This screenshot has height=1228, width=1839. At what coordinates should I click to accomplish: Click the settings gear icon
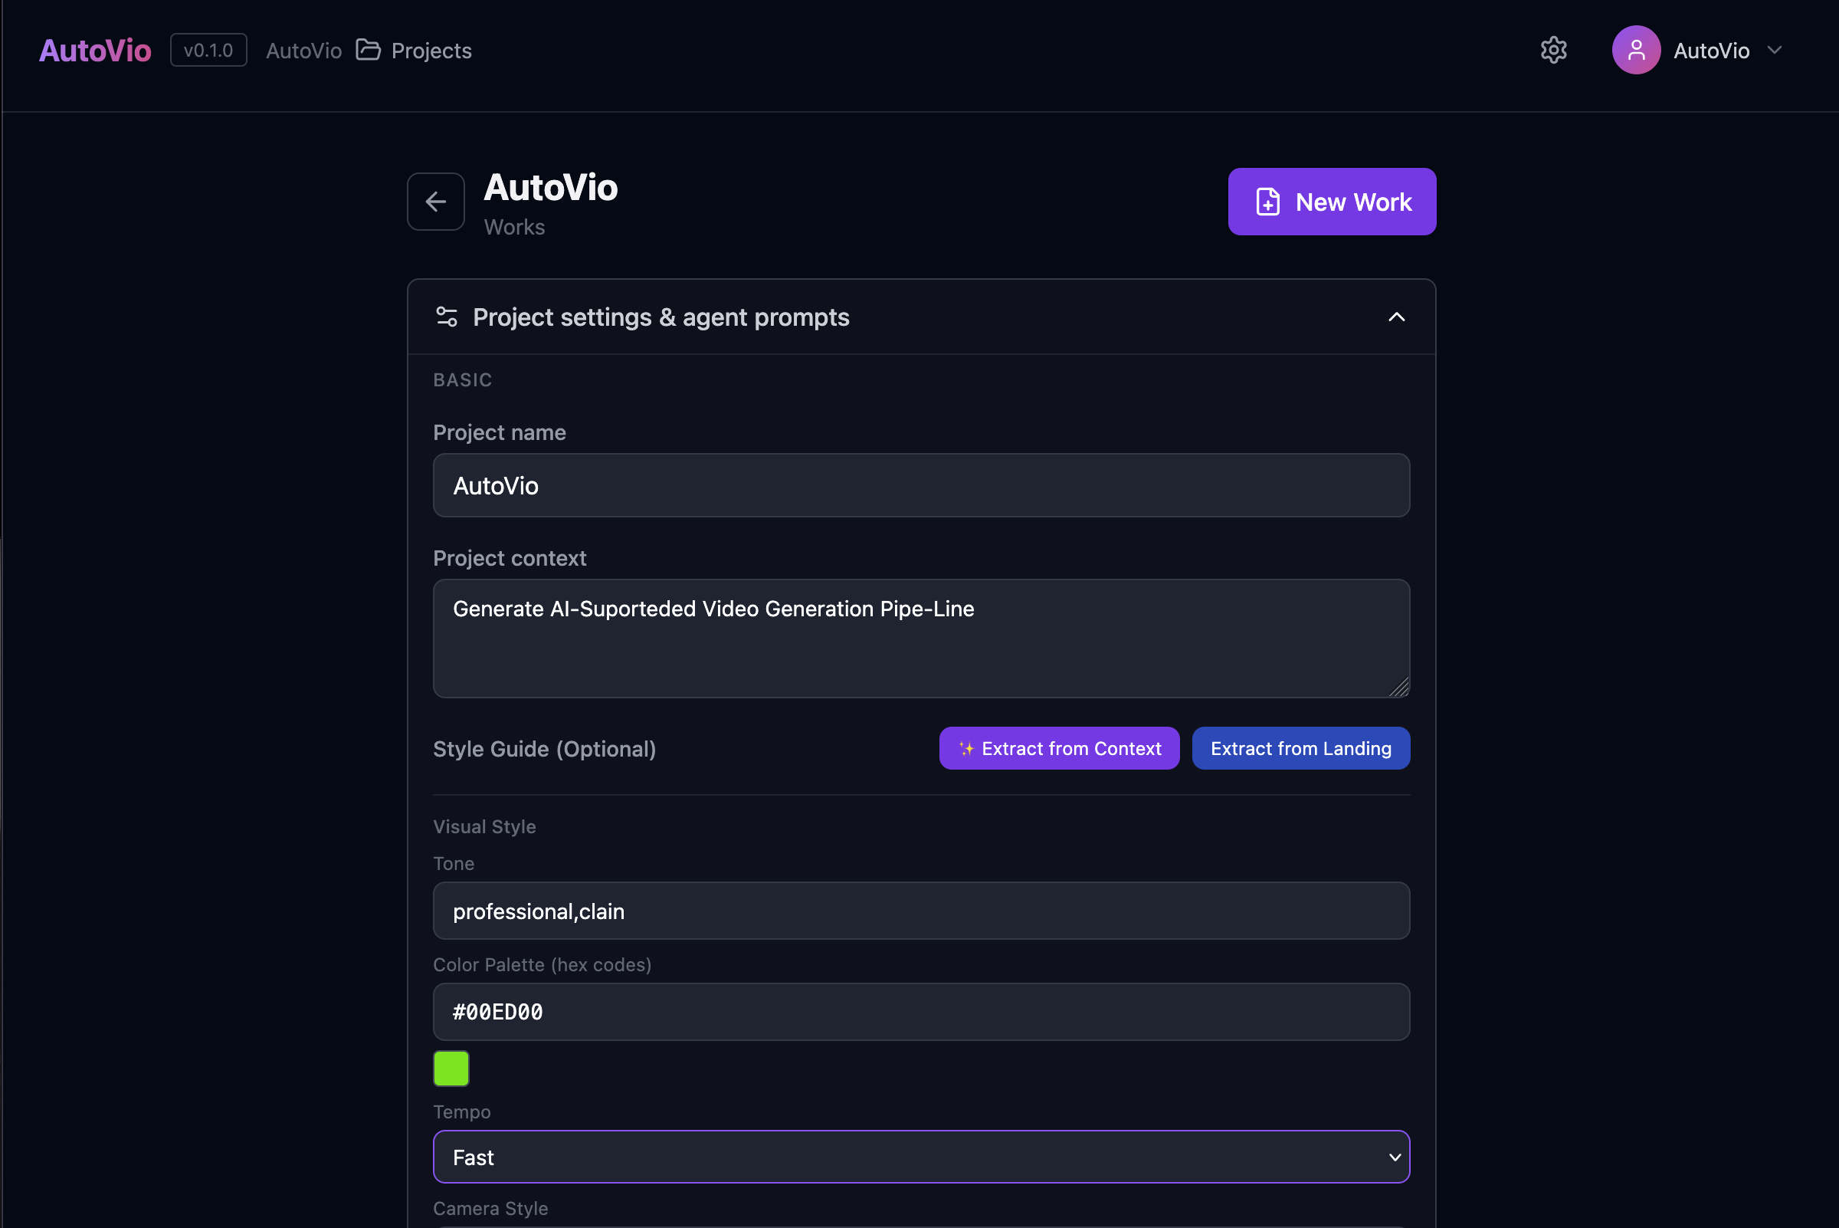1553,50
